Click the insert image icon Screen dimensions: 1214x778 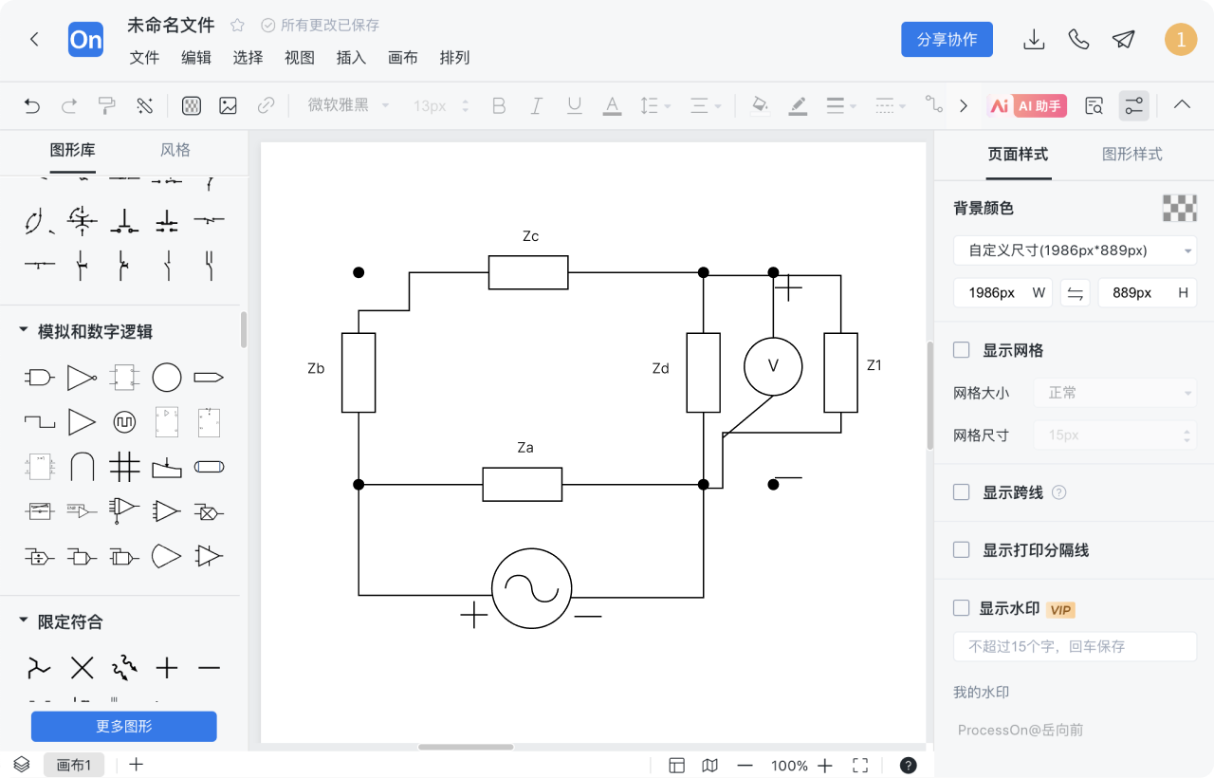[x=228, y=106]
